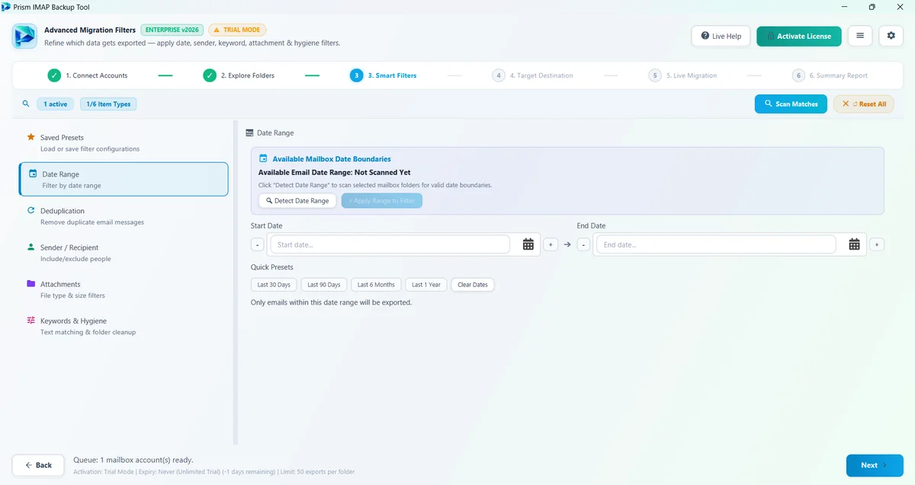Viewport: 915px width, 485px height.
Task: Click the Date Range calendar sidebar icon
Action: (33, 174)
